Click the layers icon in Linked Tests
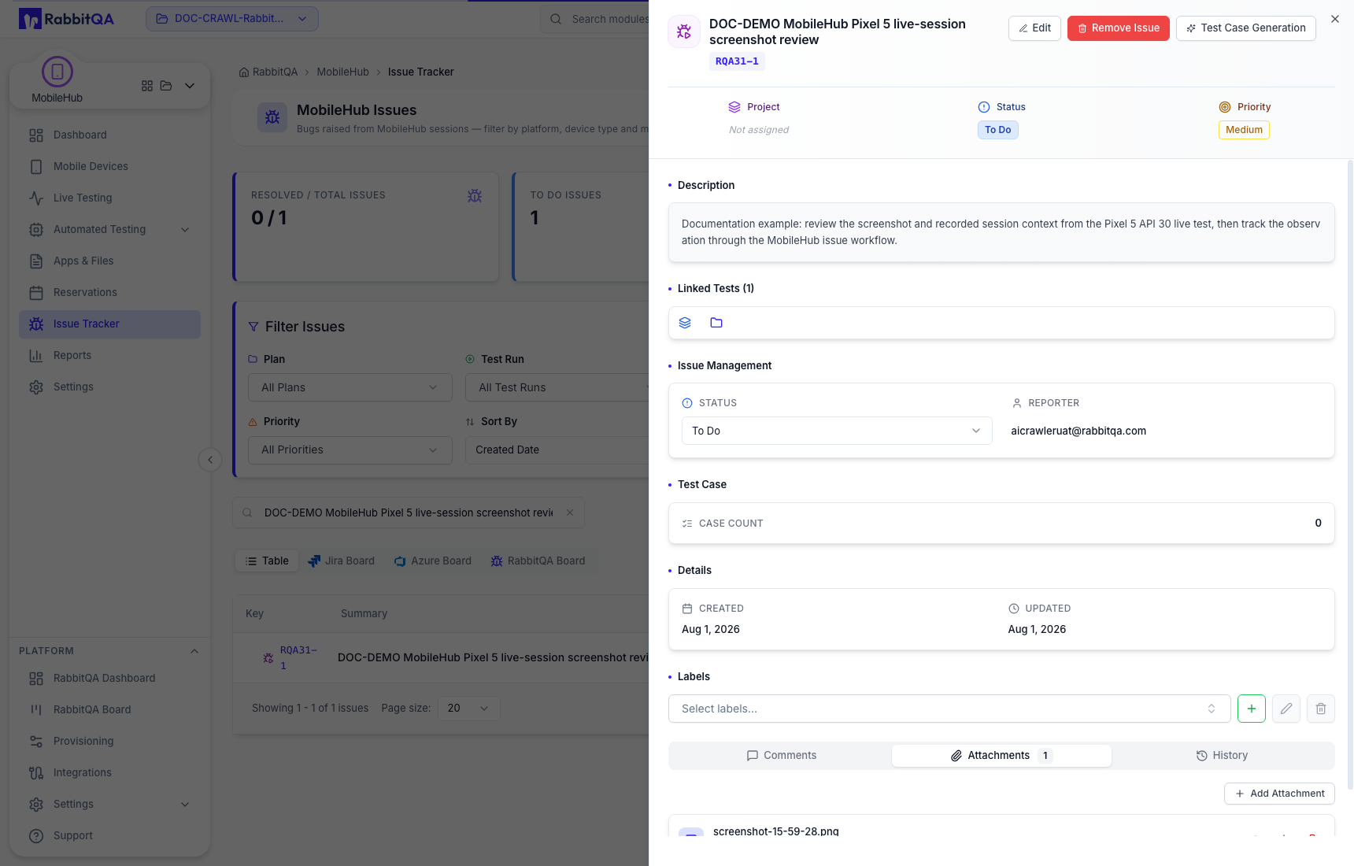 [685, 323]
